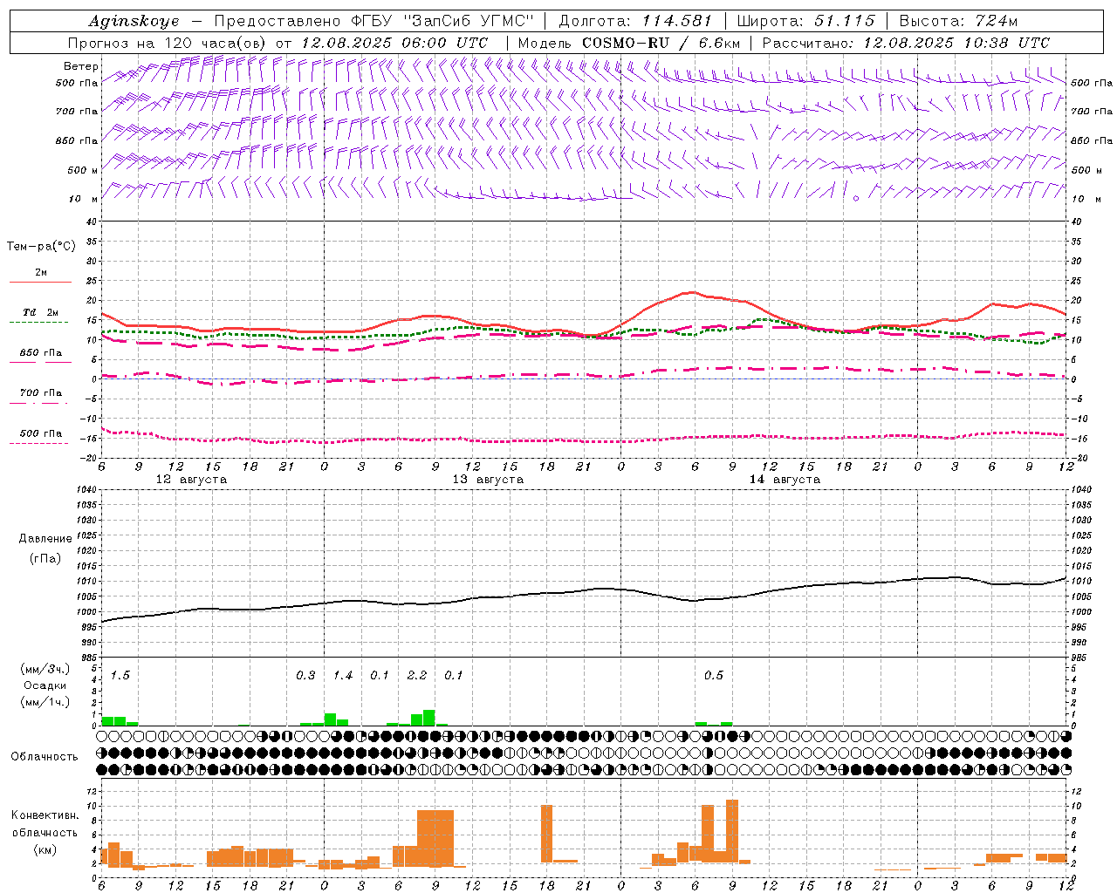Image resolution: width=1117 pixels, height=893 pixels.
Task: Select the Модель COSMO-RU / 6.6км label
Action: point(629,43)
